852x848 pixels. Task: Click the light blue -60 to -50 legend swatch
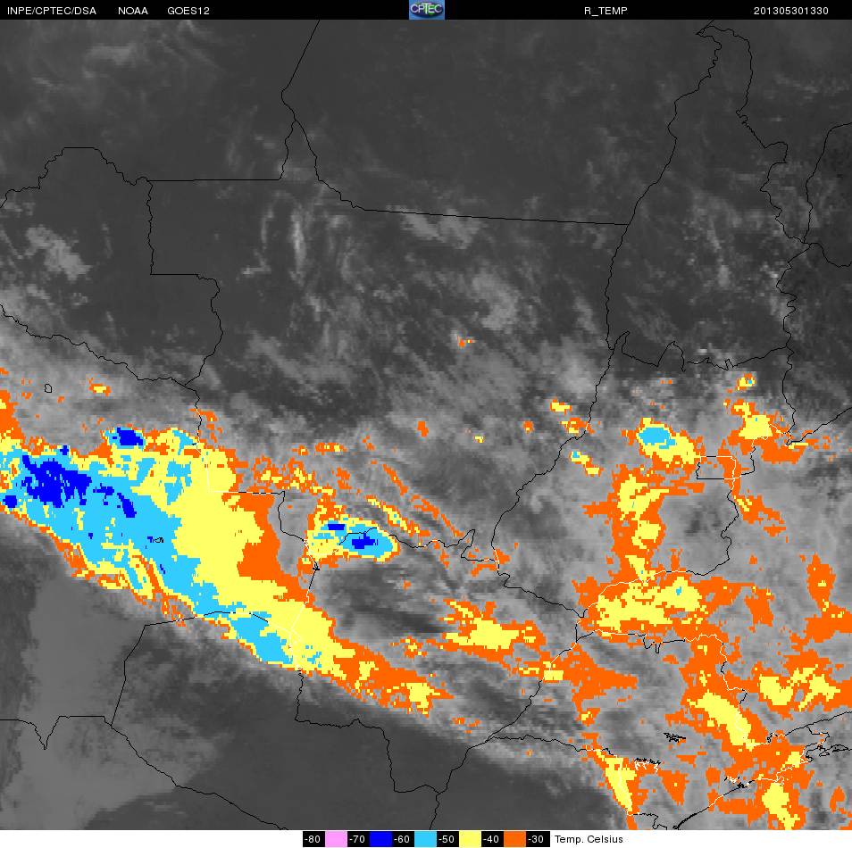[425, 839]
